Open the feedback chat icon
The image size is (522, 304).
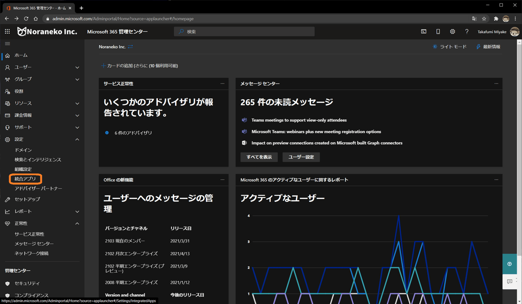click(x=510, y=281)
